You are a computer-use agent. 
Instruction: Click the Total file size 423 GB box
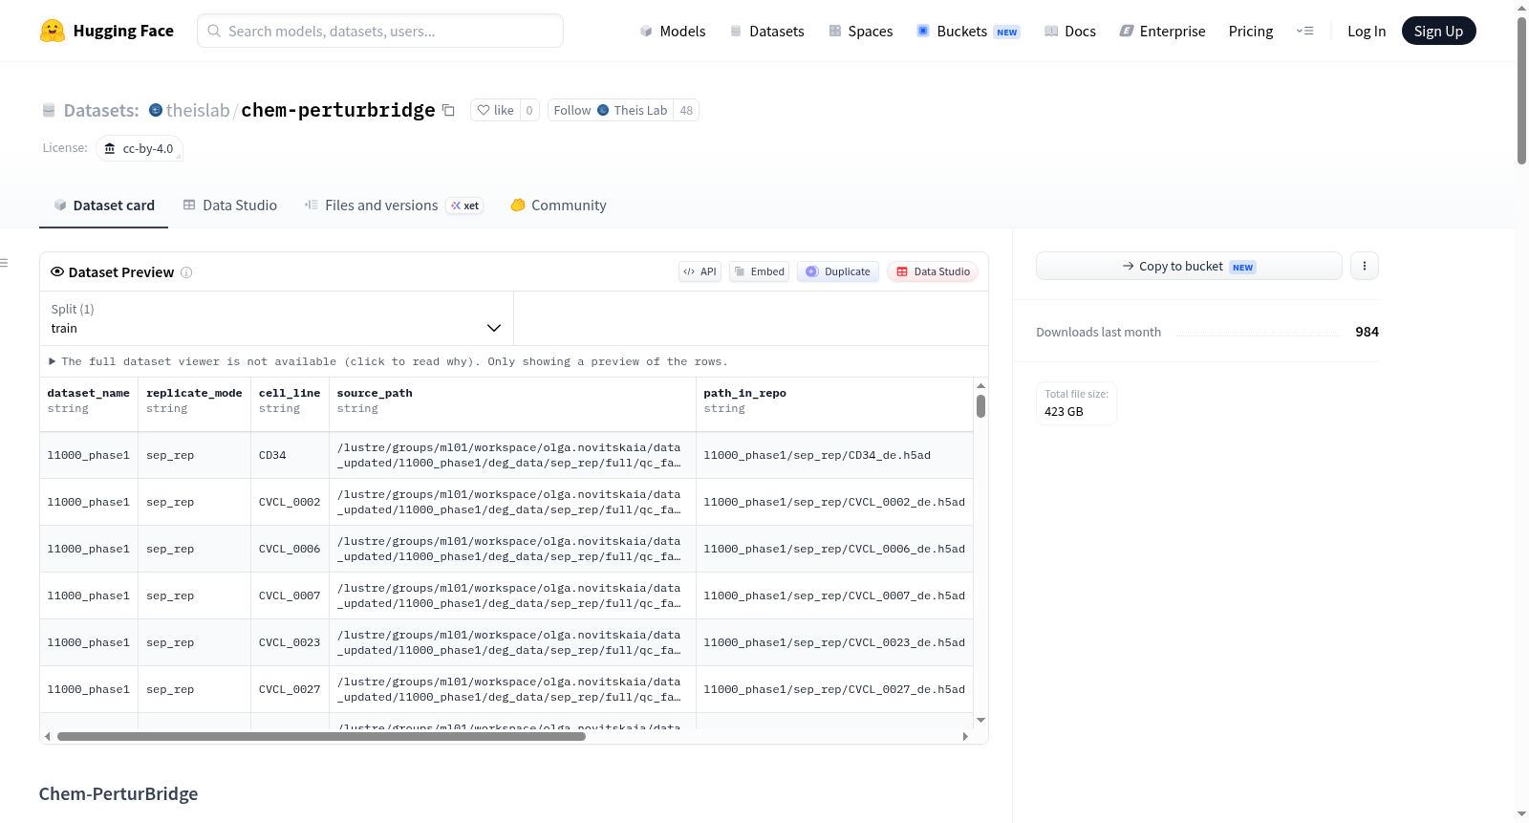[1076, 403]
